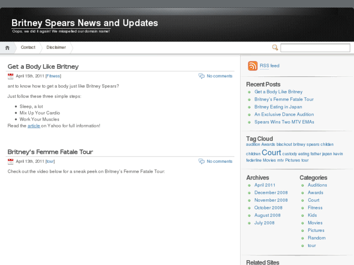Open the RSS feed link

click(x=269, y=66)
